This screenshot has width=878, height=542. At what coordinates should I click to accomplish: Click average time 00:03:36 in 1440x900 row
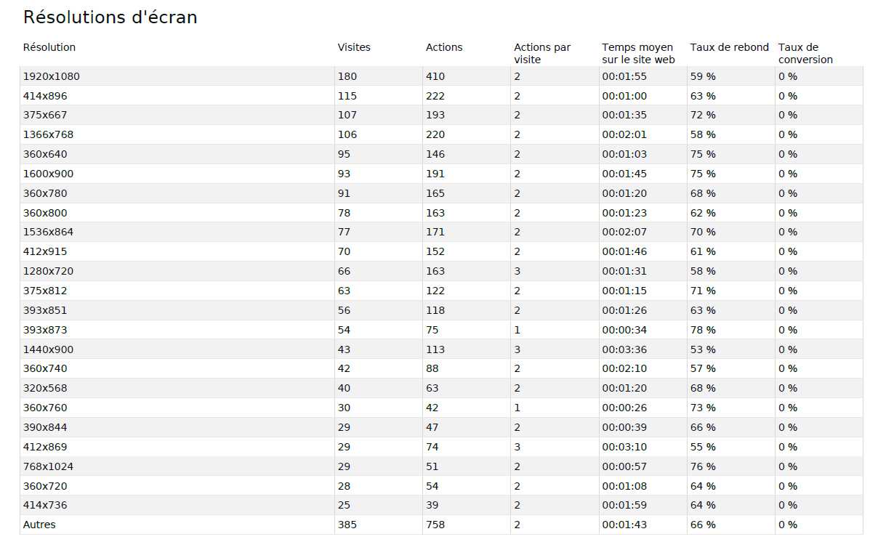pyautogui.click(x=624, y=349)
